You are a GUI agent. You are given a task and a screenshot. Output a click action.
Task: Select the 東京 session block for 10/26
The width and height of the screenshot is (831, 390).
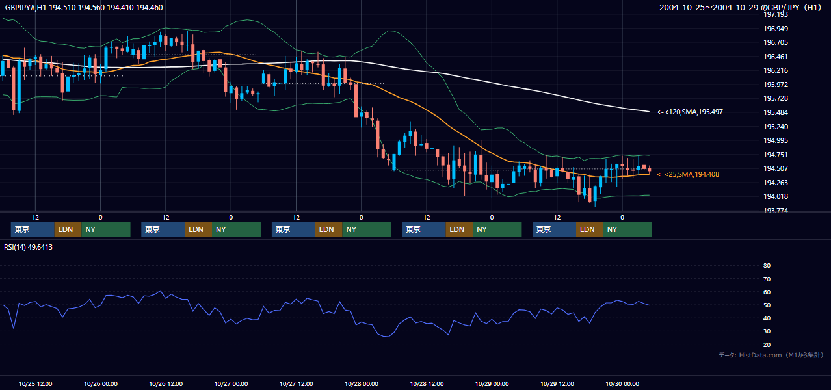tap(163, 229)
